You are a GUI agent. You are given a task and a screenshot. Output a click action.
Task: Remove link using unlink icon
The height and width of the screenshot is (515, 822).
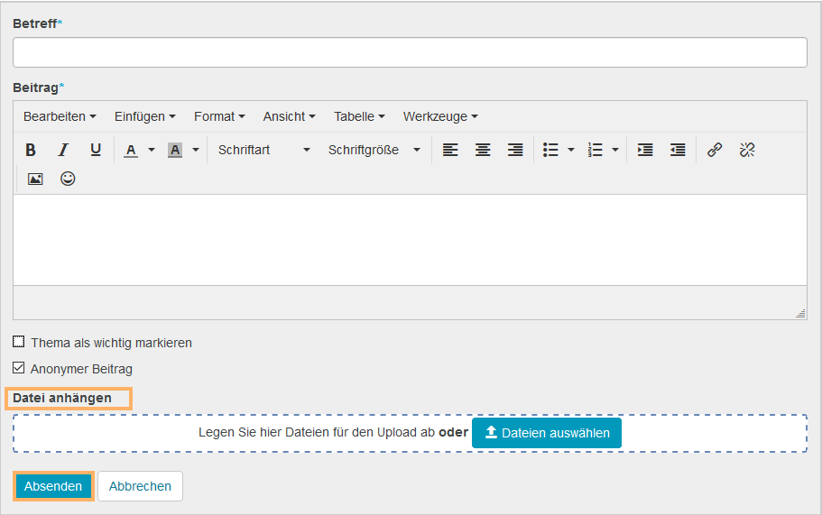tap(747, 150)
